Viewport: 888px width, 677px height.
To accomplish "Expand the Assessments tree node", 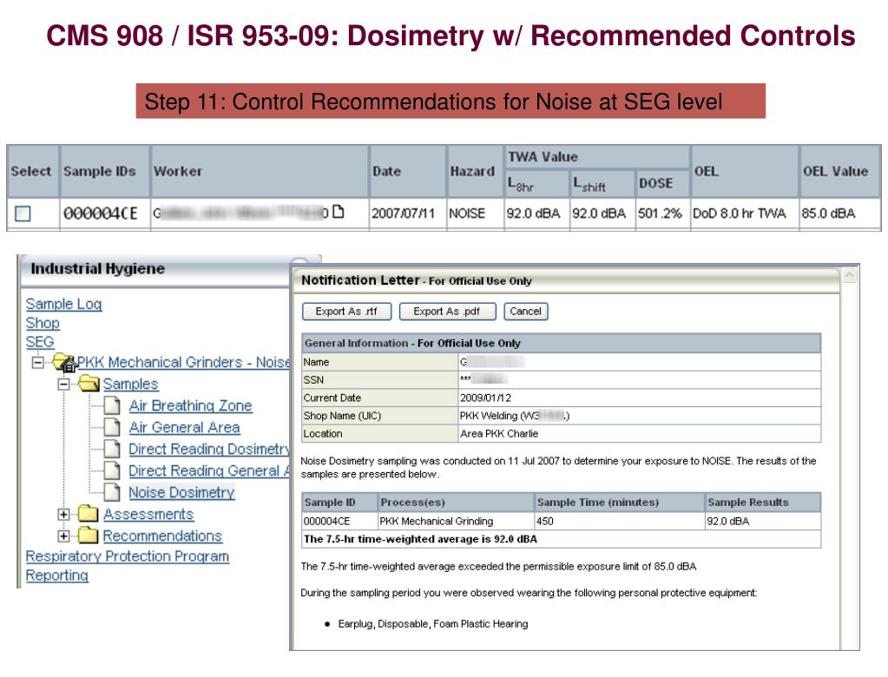I will coord(63,514).
